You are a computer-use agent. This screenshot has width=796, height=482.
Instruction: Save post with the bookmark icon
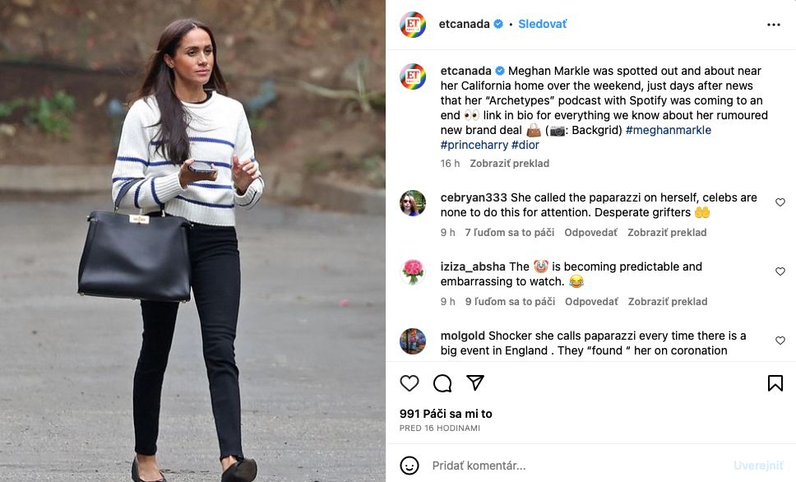[x=775, y=383]
